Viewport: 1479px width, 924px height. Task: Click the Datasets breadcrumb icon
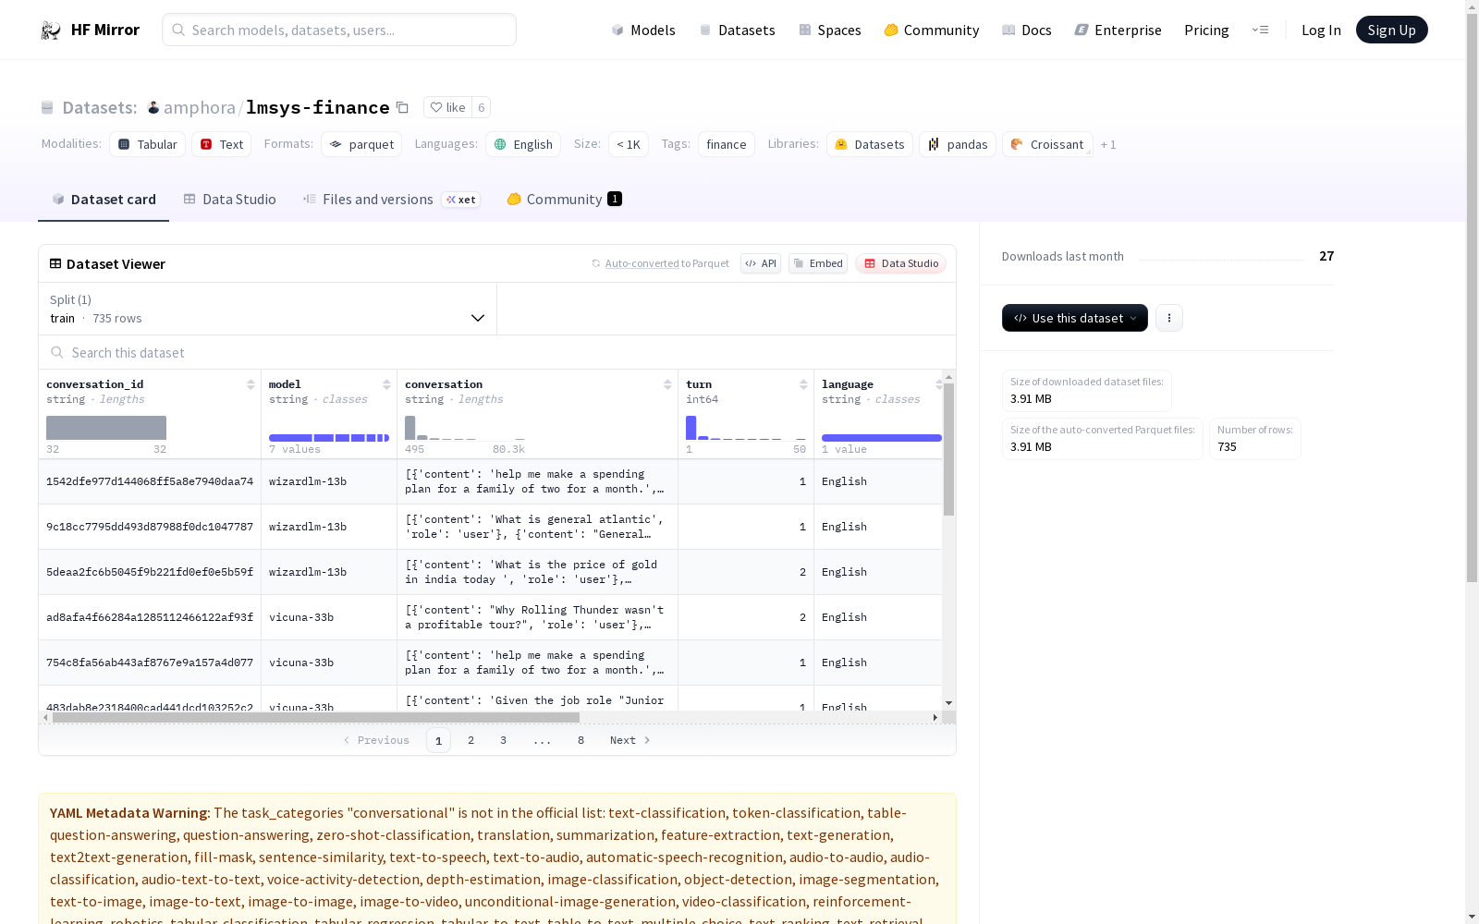(x=47, y=107)
